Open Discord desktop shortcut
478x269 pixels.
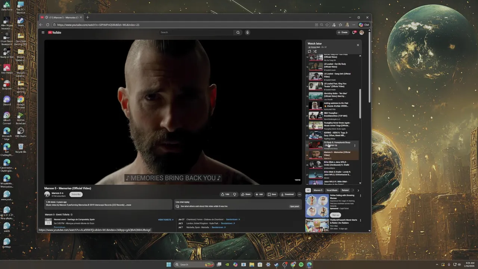(7, 101)
